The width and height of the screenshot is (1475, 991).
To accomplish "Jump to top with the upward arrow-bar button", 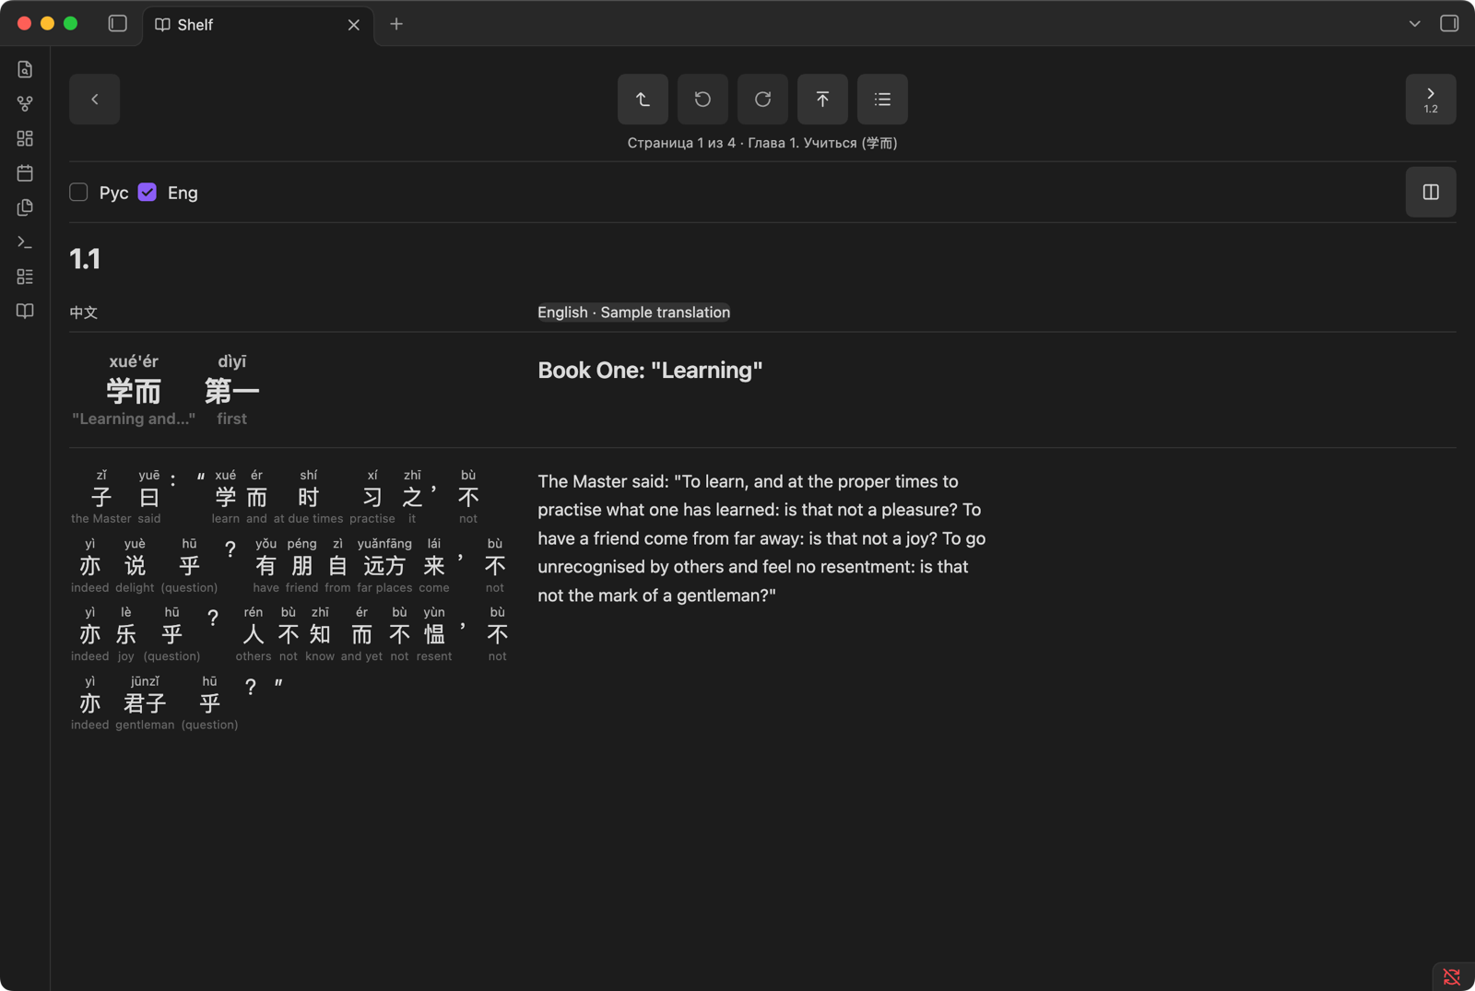I will [x=822, y=99].
